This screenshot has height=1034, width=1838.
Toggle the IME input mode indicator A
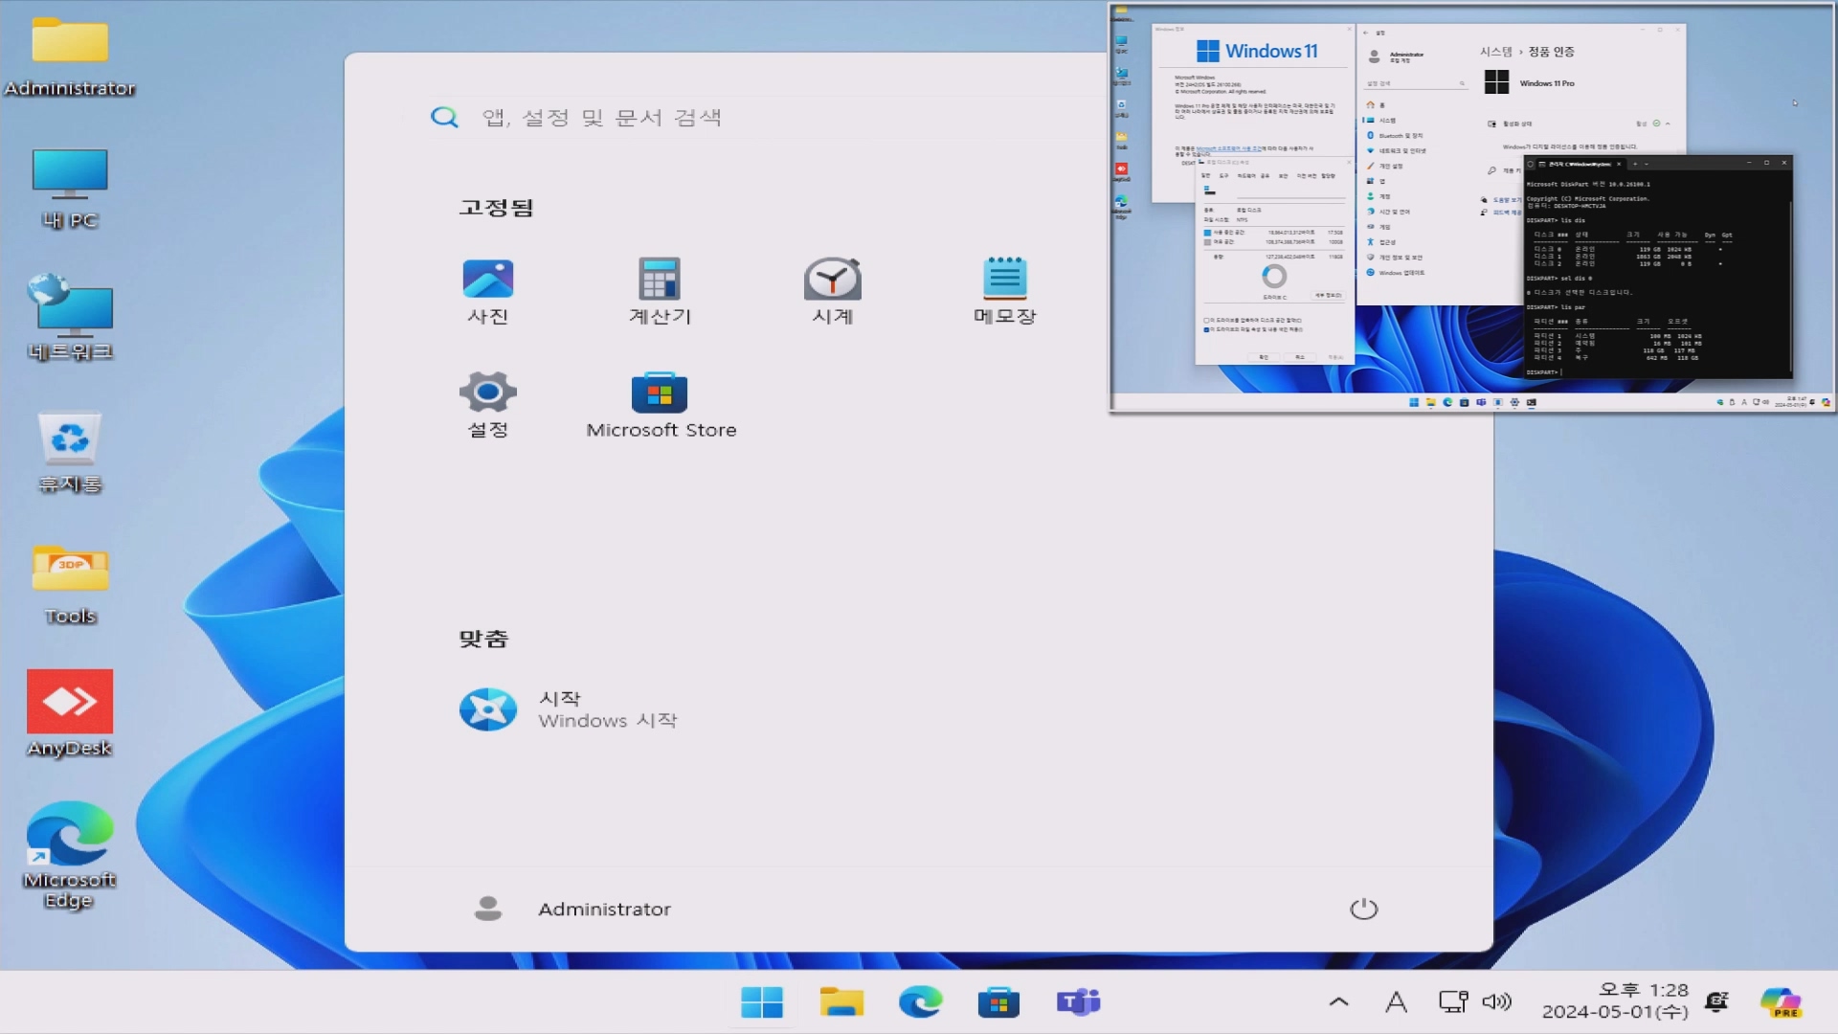click(1396, 1002)
